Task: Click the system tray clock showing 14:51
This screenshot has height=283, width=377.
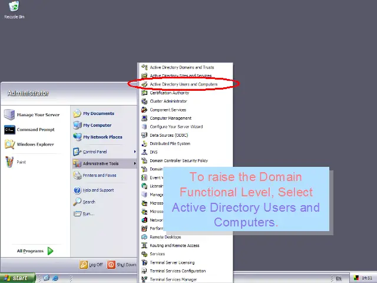Action: pos(367,278)
